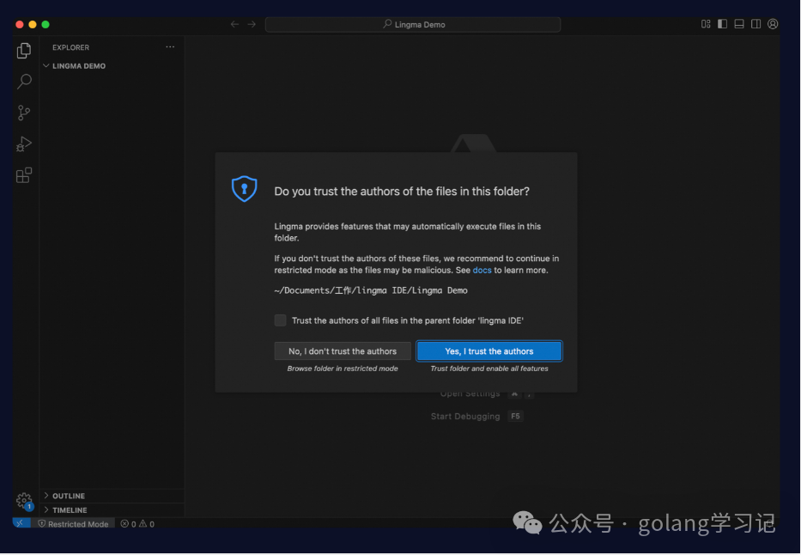This screenshot has width=801, height=555.
Task: Toggle the bottom panel layout icon
Action: click(x=739, y=24)
